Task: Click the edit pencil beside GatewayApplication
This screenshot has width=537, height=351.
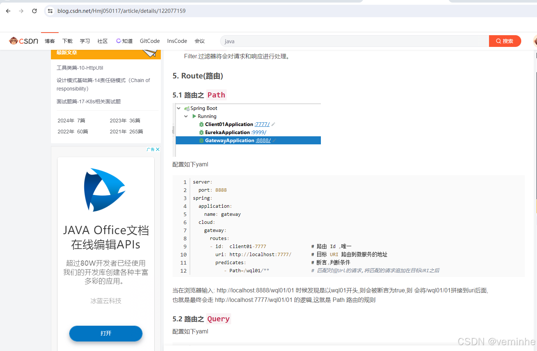Action: pyautogui.click(x=274, y=140)
